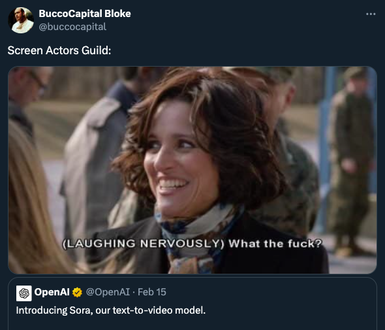Click the 'text-to-video model' phrase

click(159, 310)
